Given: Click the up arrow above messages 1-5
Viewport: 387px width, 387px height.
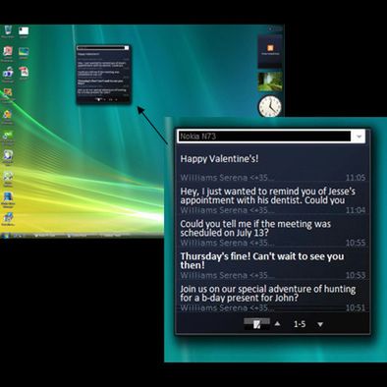Looking at the screenshot, I should 277,324.
